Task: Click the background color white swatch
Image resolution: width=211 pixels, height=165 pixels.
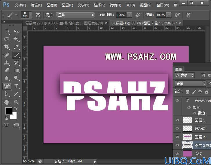Action: (14, 116)
